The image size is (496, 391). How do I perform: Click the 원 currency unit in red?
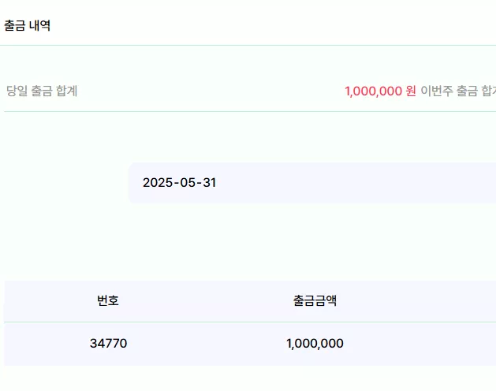click(x=411, y=91)
